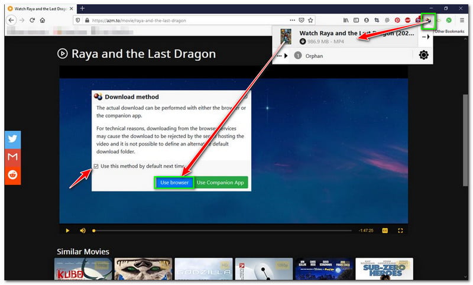This screenshot has width=473, height=285.
Task: Expand actions arrow for Raya download entry
Action: click(426, 37)
